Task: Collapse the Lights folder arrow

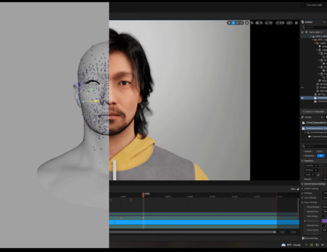Action: tap(315, 43)
